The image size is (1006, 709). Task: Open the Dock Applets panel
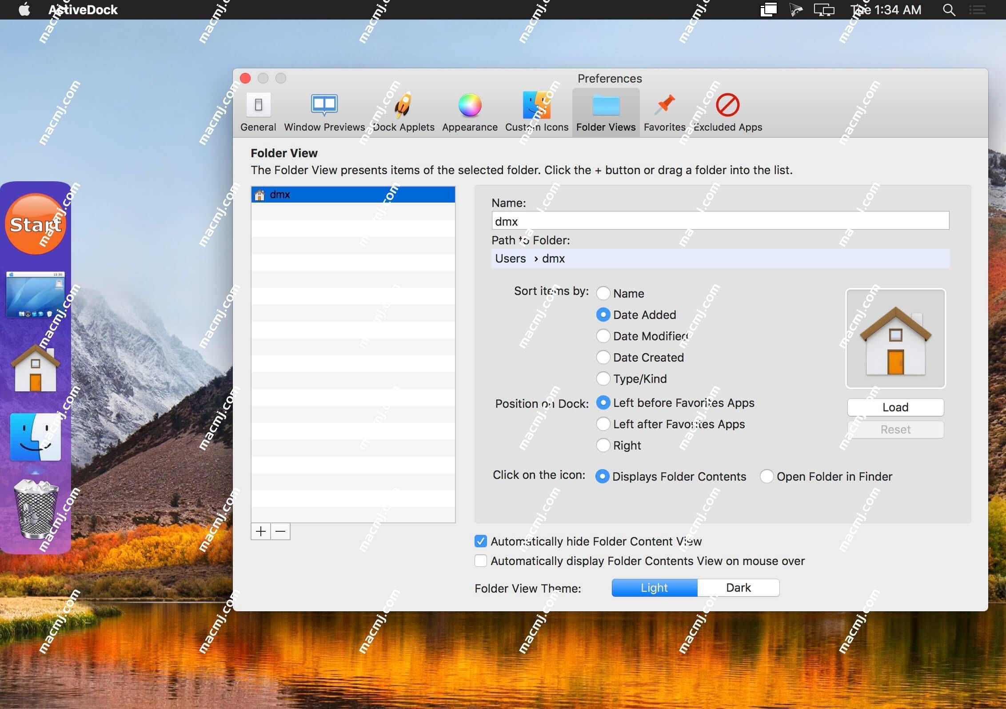point(403,111)
